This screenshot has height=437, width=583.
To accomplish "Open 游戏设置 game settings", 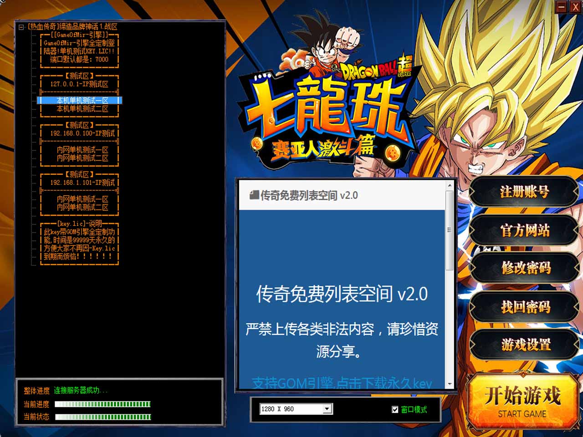I will coord(525,345).
